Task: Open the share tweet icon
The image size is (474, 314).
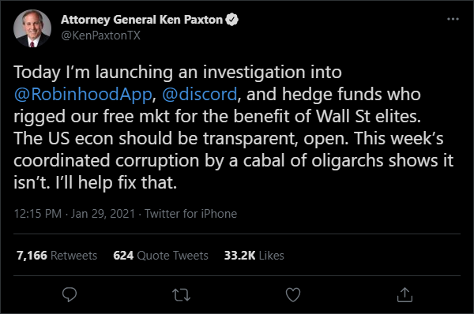Action: 404,295
